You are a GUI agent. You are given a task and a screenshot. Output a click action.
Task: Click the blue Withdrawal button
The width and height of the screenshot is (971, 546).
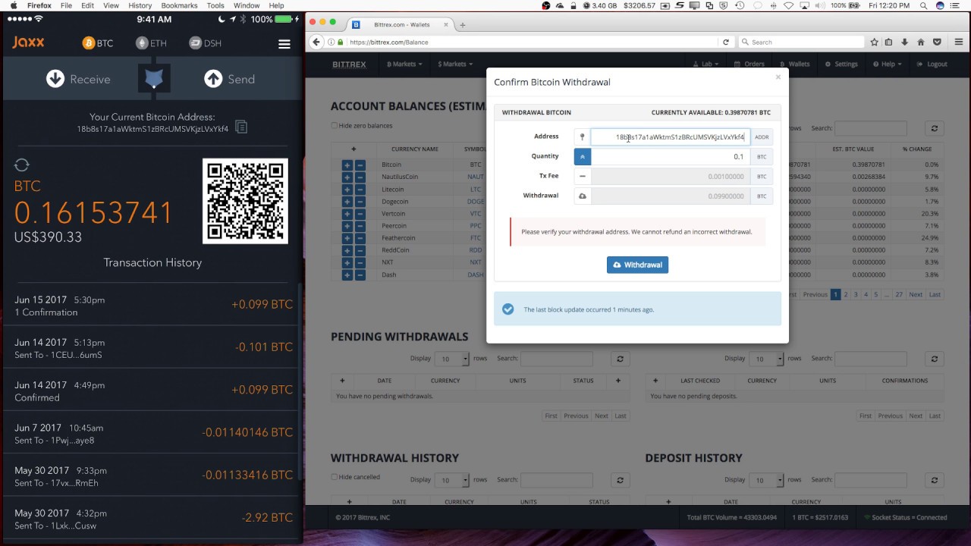[637, 265]
